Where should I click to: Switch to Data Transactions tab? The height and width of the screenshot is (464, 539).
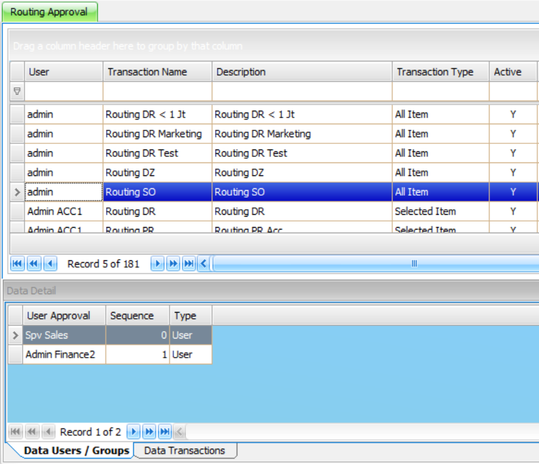click(185, 450)
